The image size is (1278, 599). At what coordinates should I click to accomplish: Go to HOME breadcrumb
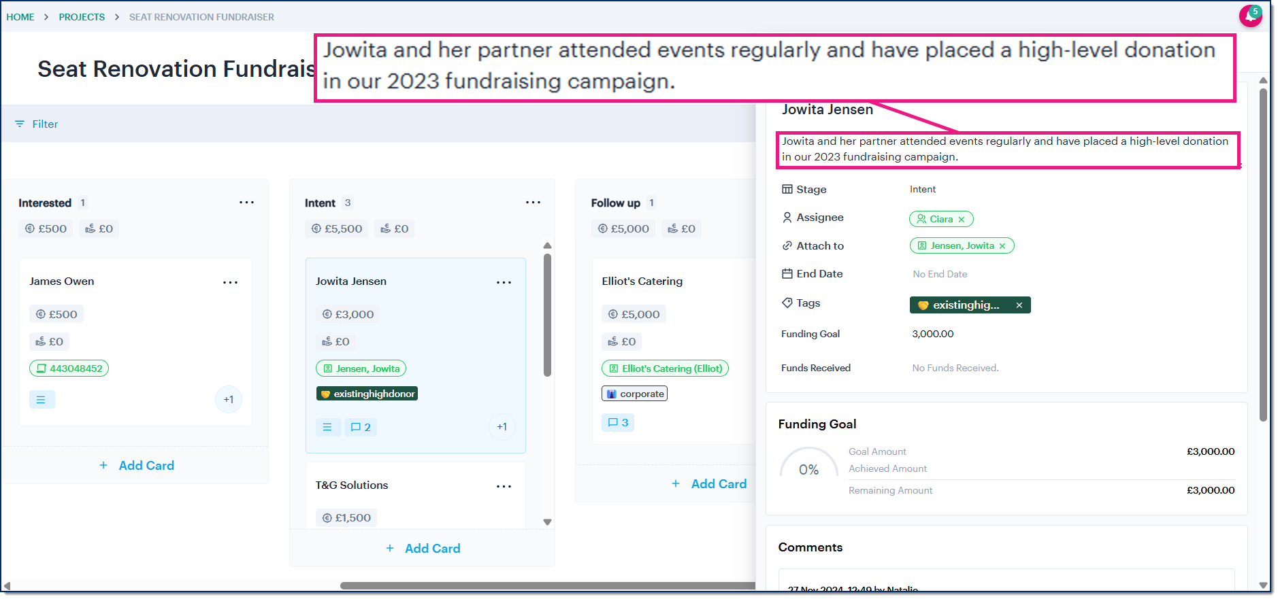(x=20, y=17)
